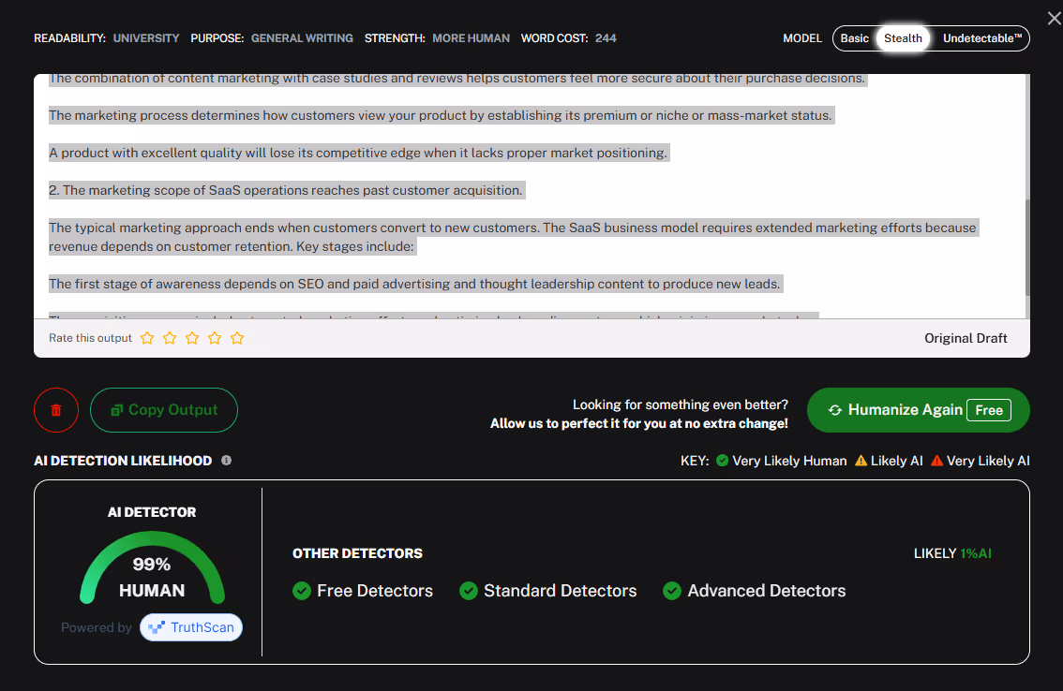This screenshot has height=691, width=1063.
Task: Select the Original Draft tab
Action: pos(966,338)
